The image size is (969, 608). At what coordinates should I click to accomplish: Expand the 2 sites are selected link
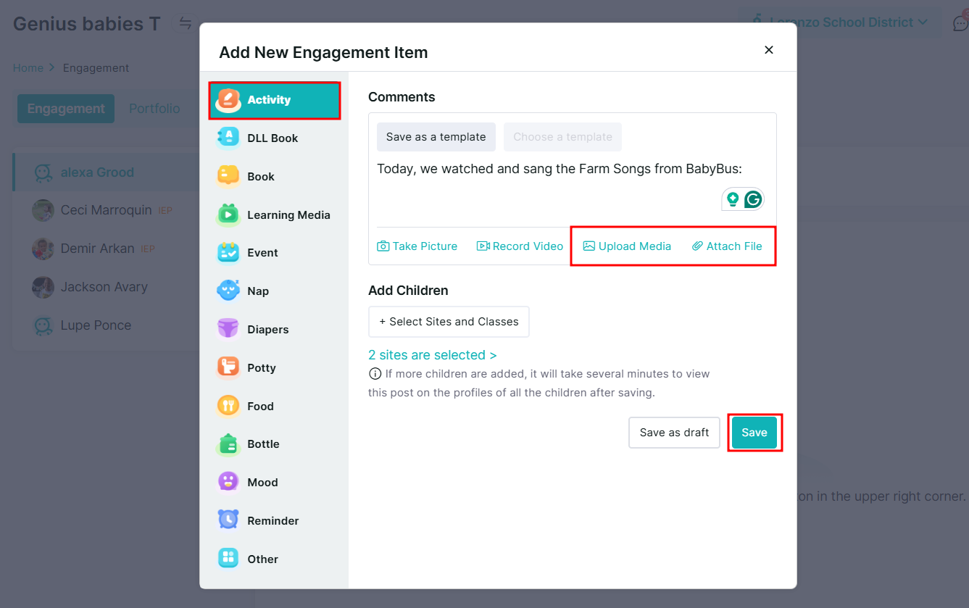pyautogui.click(x=433, y=355)
